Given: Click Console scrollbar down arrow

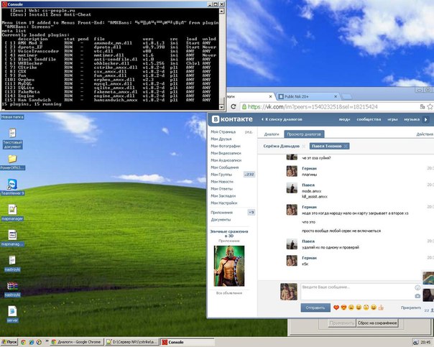Looking at the screenshot, I should [x=221, y=107].
